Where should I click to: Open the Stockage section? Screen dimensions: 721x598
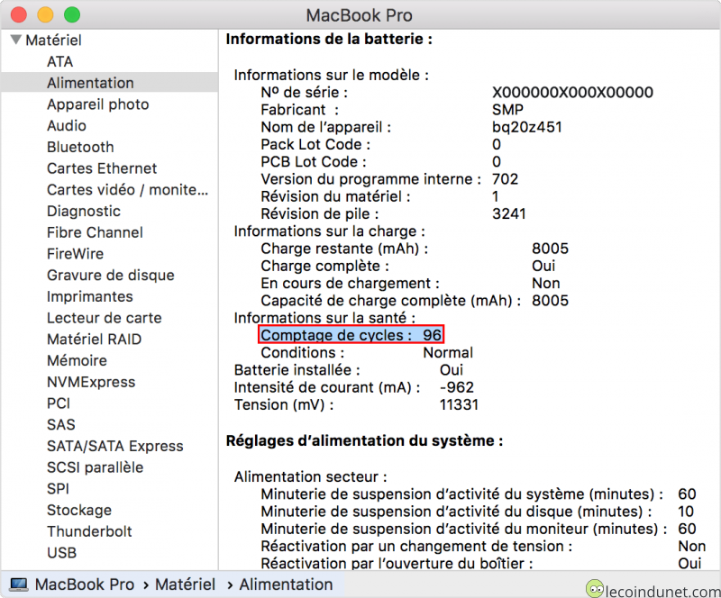(x=79, y=511)
